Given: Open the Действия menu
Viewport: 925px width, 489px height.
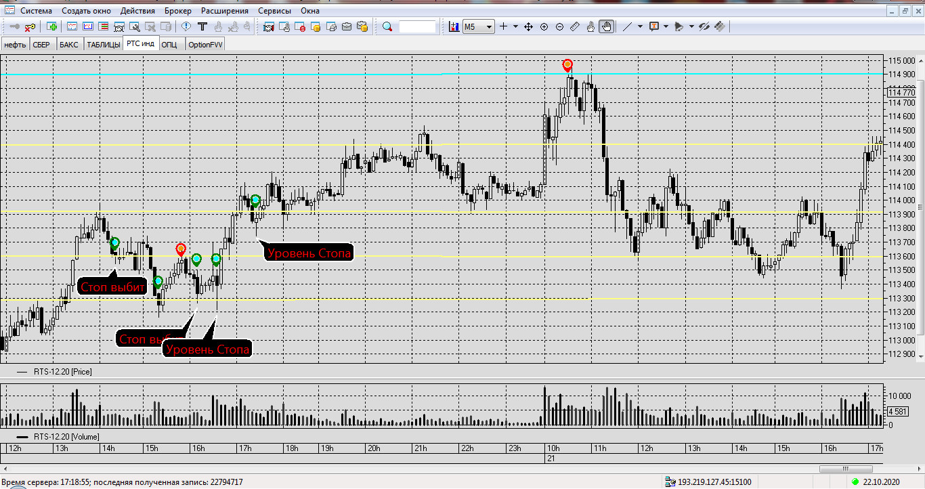Looking at the screenshot, I should [x=137, y=11].
